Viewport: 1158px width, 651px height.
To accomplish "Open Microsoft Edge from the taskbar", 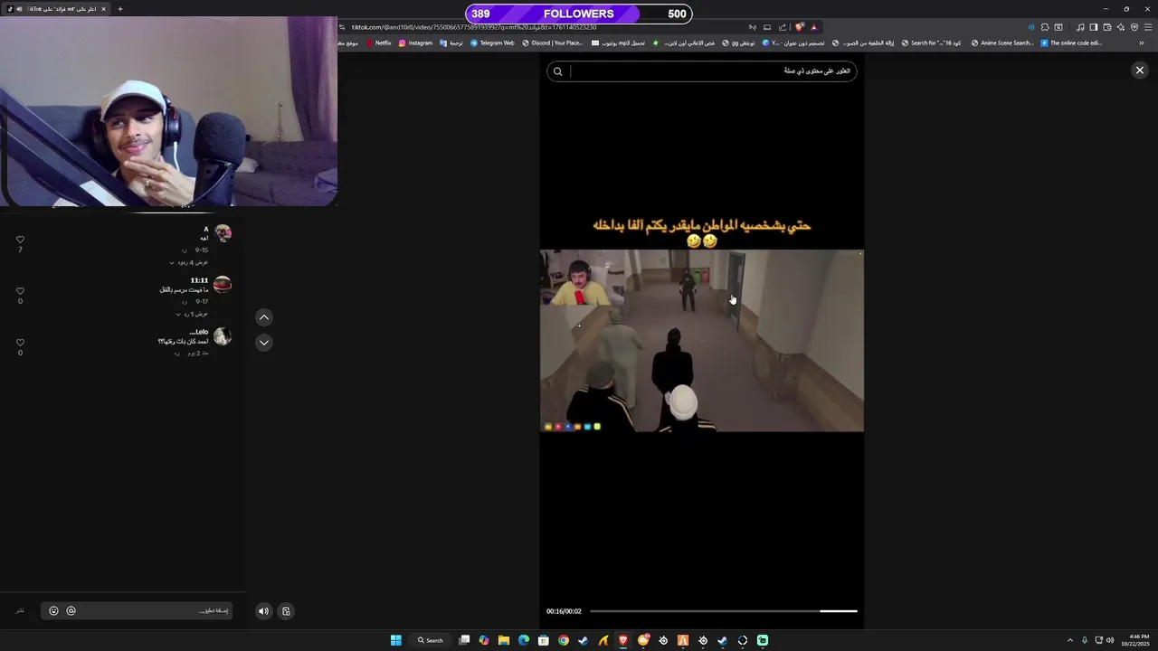I will coord(524,640).
